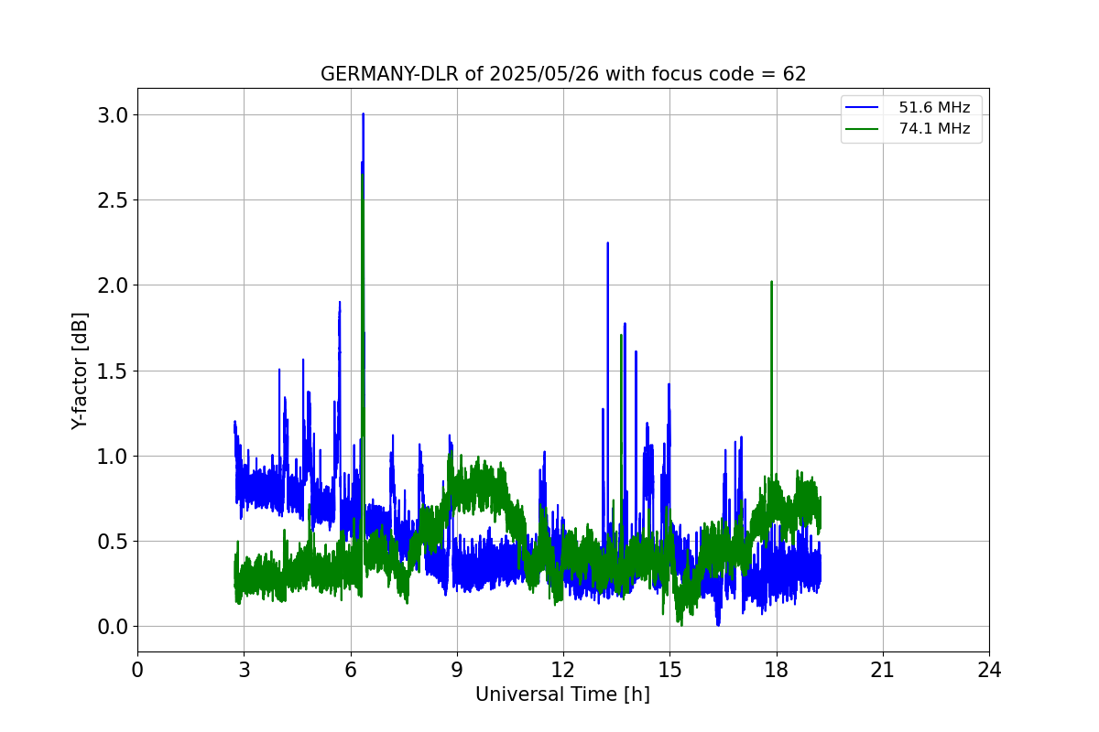Click the x-axis tick label 6
1099x732 pixels.
pyautogui.click(x=351, y=670)
